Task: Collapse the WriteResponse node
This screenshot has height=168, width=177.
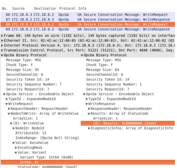Action: point(87,104)
